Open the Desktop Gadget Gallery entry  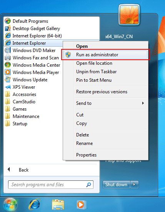pyautogui.click(x=36, y=29)
